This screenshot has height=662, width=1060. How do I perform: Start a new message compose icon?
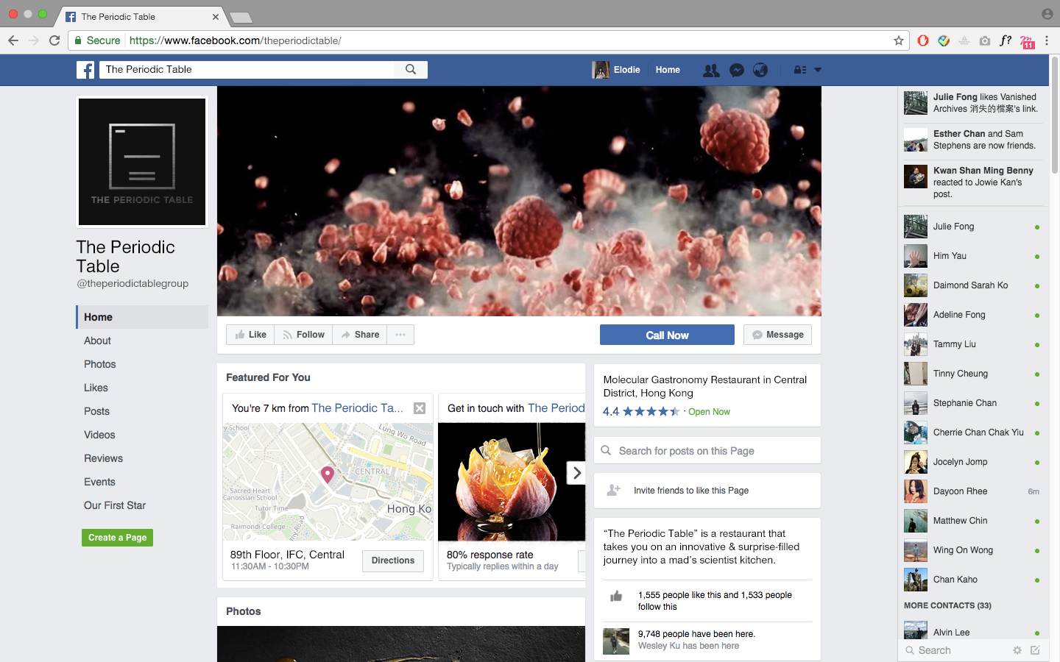(x=1035, y=650)
